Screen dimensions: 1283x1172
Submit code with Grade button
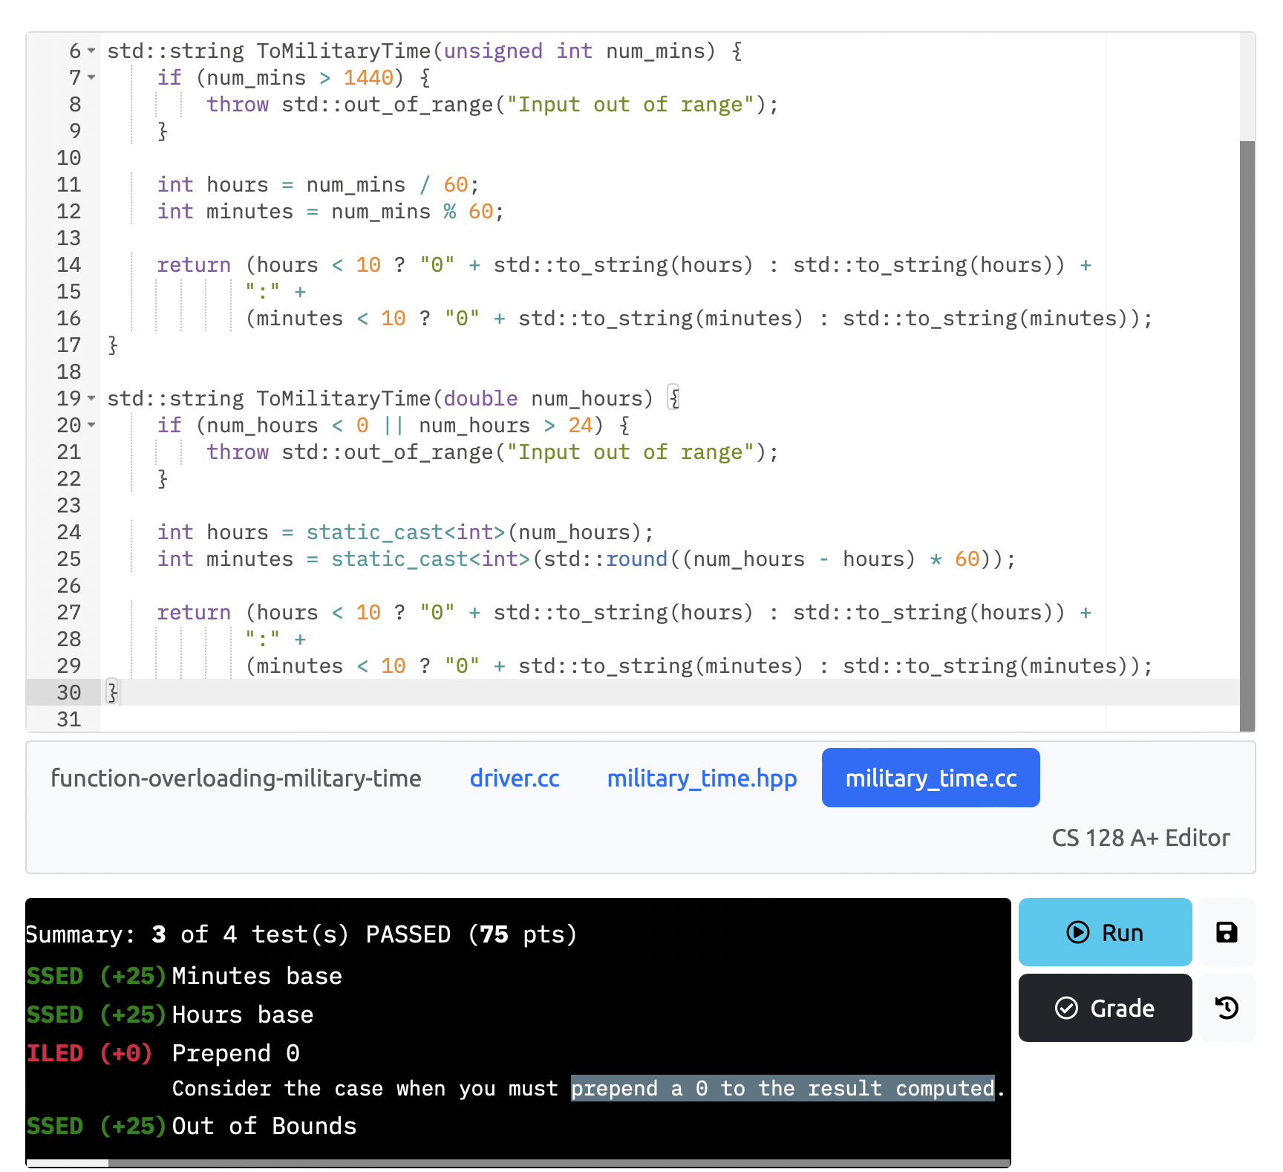[1105, 1008]
